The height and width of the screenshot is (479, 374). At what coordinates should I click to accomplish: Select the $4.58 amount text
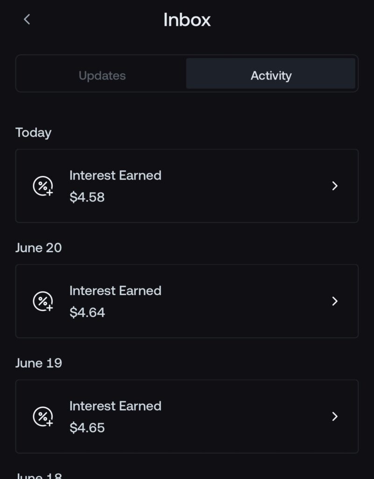pyautogui.click(x=87, y=197)
